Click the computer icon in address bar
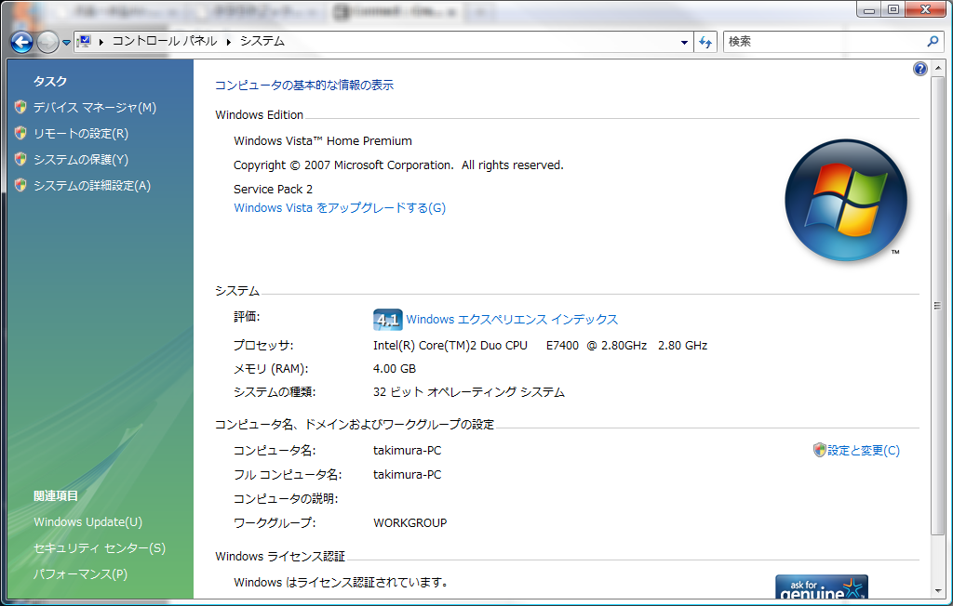The height and width of the screenshot is (606, 953). pos(84,41)
